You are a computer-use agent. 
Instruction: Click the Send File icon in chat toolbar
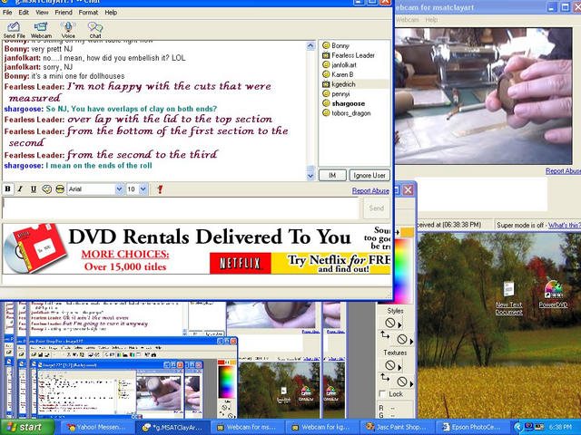coord(15,30)
